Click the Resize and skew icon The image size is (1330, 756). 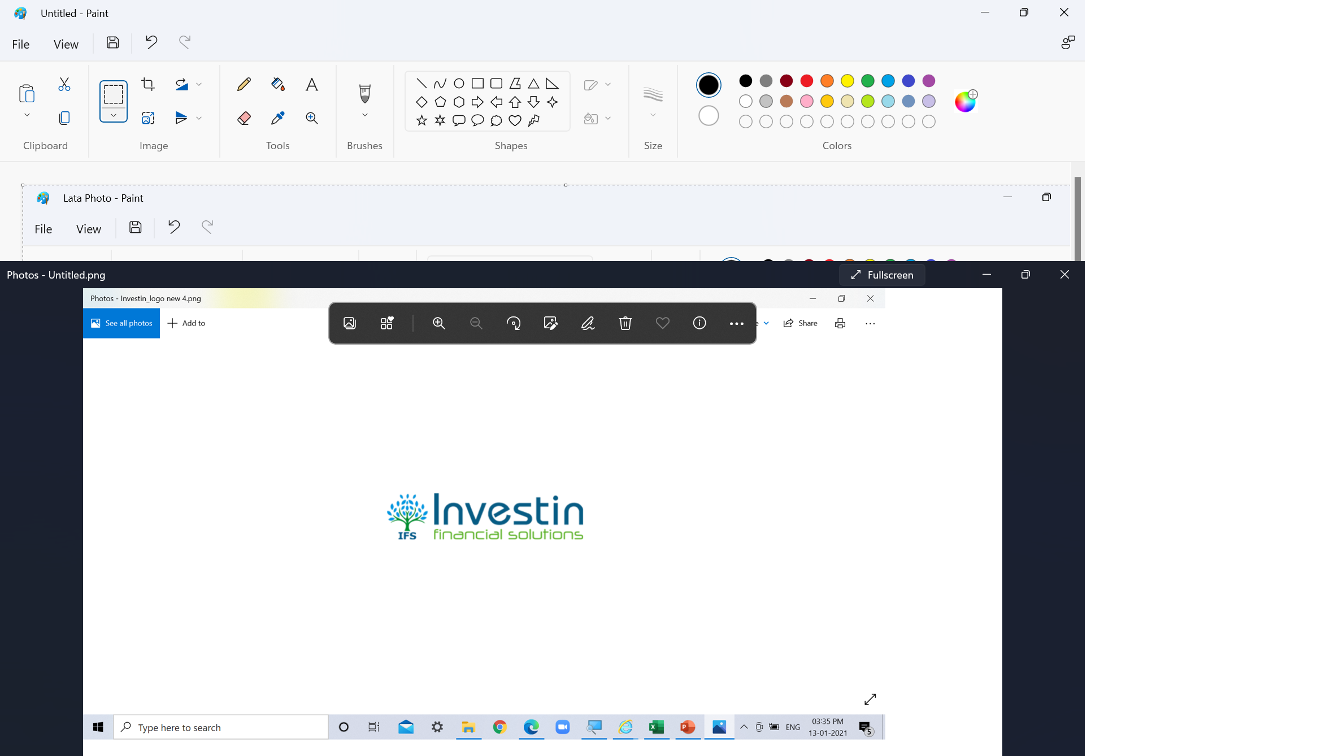[148, 118]
